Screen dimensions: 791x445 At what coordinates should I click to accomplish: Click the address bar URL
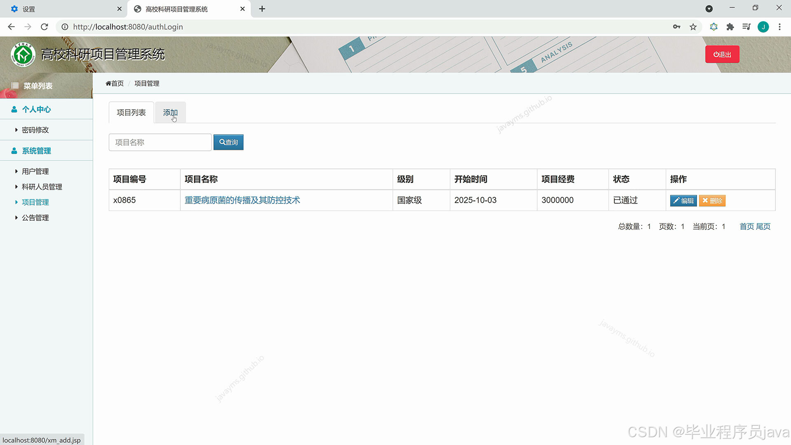[x=128, y=27]
